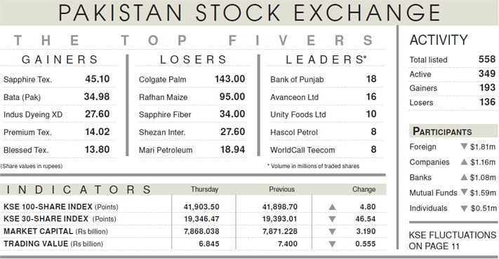Select the Thursday column header
Image resolution: width=499 pixels, height=259 pixels.
[204, 189]
